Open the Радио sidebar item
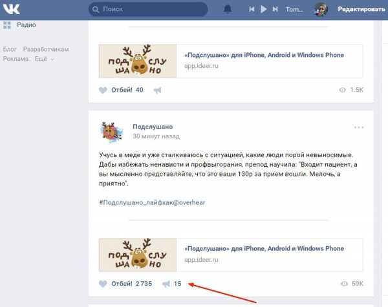The height and width of the screenshot is (307, 388). tap(27, 25)
